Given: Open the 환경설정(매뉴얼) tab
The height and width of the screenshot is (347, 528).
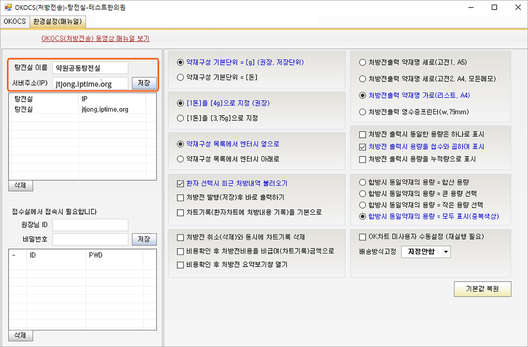Looking at the screenshot, I should 57,21.
